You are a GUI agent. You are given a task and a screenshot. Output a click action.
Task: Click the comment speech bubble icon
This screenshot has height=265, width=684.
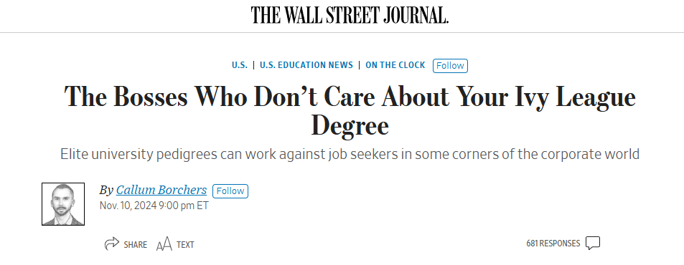pos(593,244)
